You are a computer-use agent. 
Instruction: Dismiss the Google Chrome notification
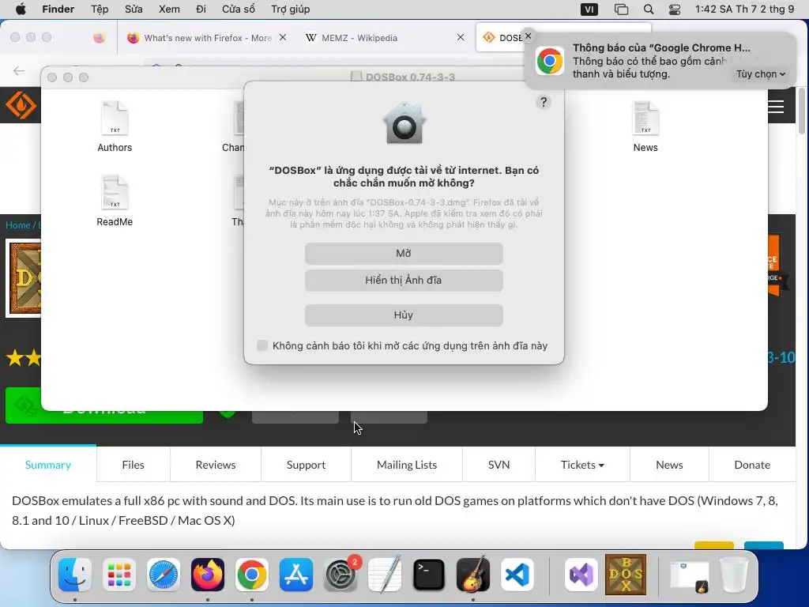coord(528,36)
